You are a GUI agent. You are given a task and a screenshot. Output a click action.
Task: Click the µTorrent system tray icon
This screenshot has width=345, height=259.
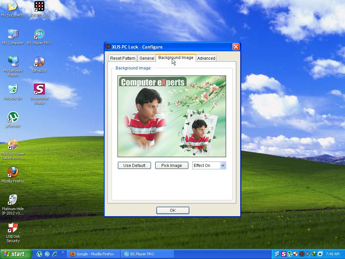pos(290,254)
